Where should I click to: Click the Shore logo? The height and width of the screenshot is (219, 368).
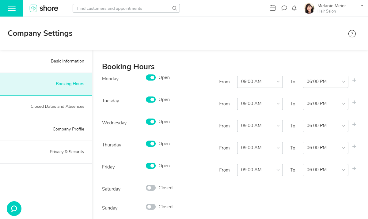coord(44,8)
